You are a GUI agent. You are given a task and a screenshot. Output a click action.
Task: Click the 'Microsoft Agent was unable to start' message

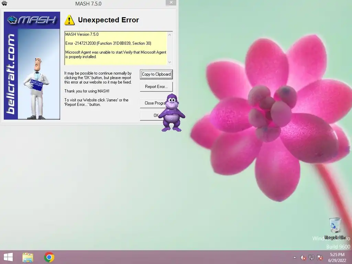pos(116,55)
